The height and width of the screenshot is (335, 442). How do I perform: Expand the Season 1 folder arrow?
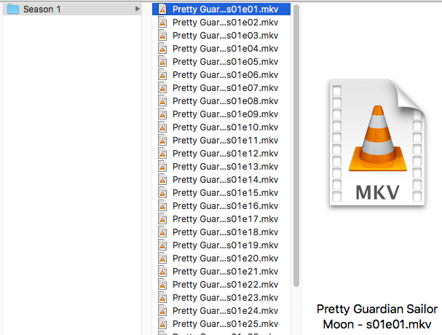point(138,9)
